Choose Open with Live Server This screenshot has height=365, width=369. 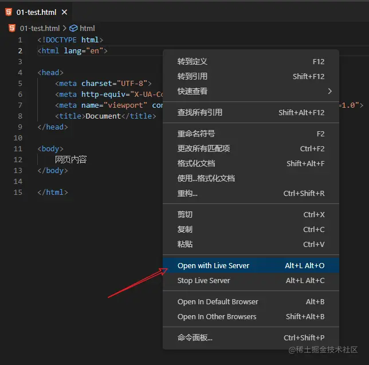click(x=251, y=265)
